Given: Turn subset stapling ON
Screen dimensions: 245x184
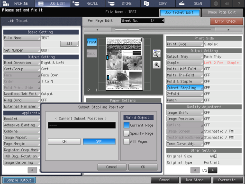Looking at the screenshot, I should point(64,141).
